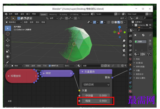The height and width of the screenshot is (109, 160).
Task: Choose the Rotate tool in viewport toolbar
Action: (8, 45)
